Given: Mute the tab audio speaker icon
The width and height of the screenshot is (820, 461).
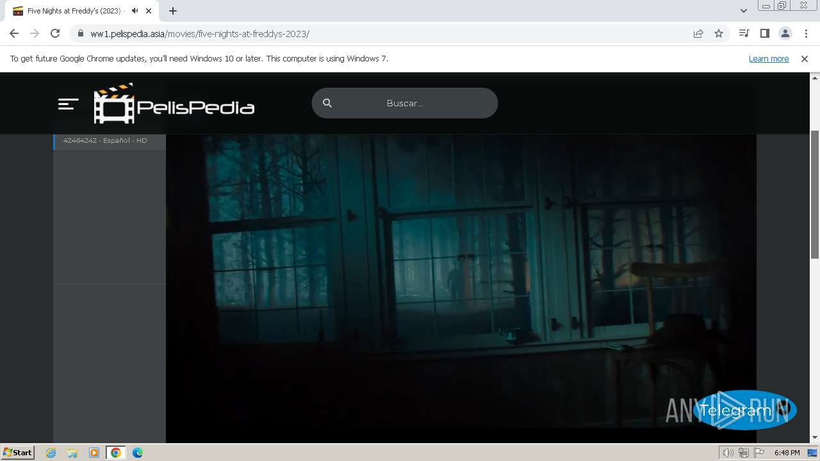Looking at the screenshot, I should coord(135,11).
